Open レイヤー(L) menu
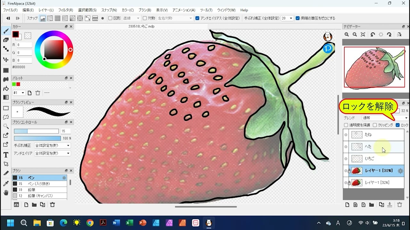 [x=46, y=10]
